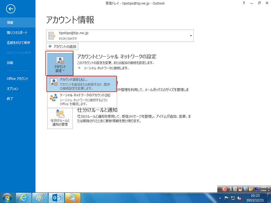This screenshot has height=203, width=271.
Task: Expand the tipstips@tip.ne.jp account dropdown
Action: [191, 36]
